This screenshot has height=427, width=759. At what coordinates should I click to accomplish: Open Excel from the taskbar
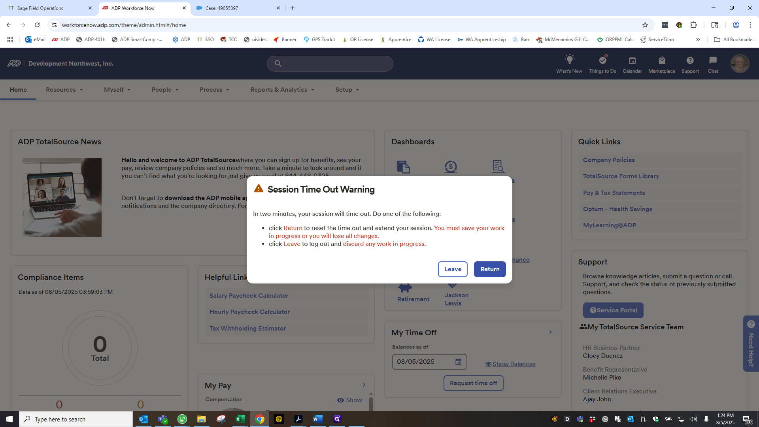tap(240, 419)
